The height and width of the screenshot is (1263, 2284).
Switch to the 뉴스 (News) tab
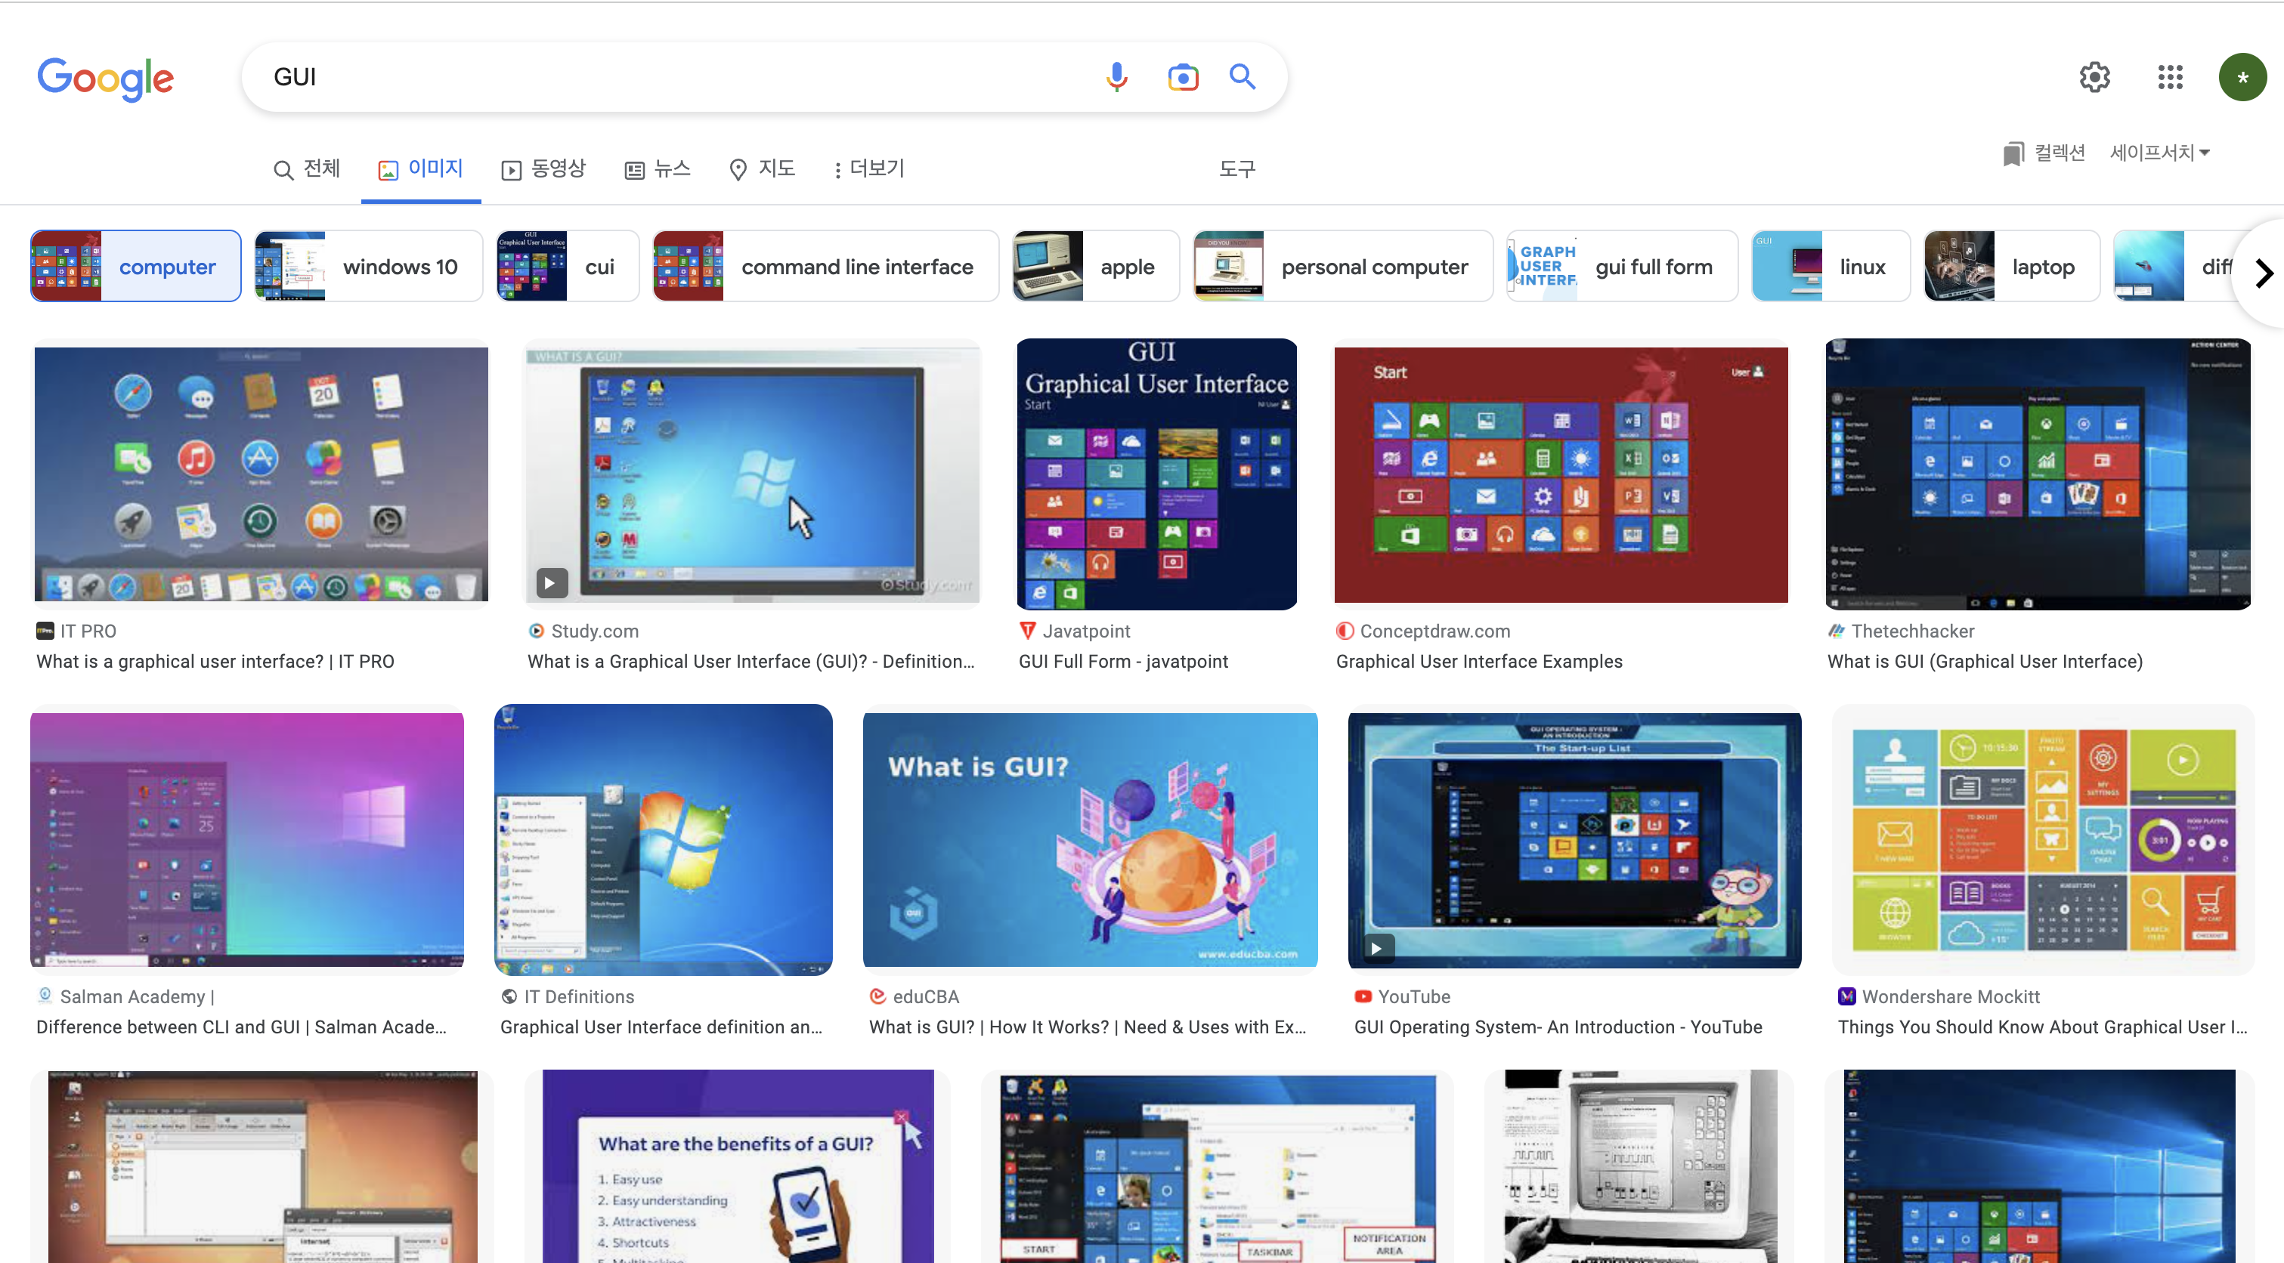(657, 168)
